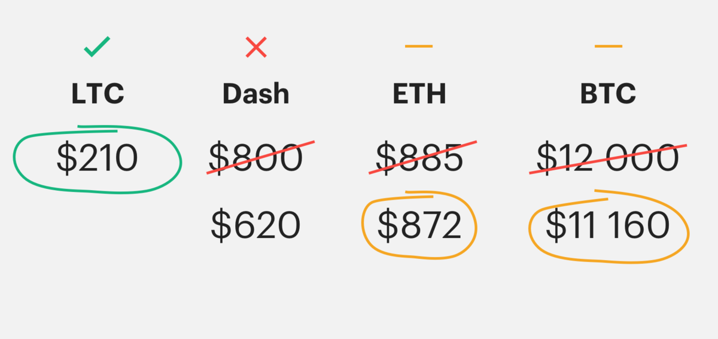Viewport: 718px width, 339px height.
Task: Click the crossed-out $12 000 price
Action: (608, 160)
